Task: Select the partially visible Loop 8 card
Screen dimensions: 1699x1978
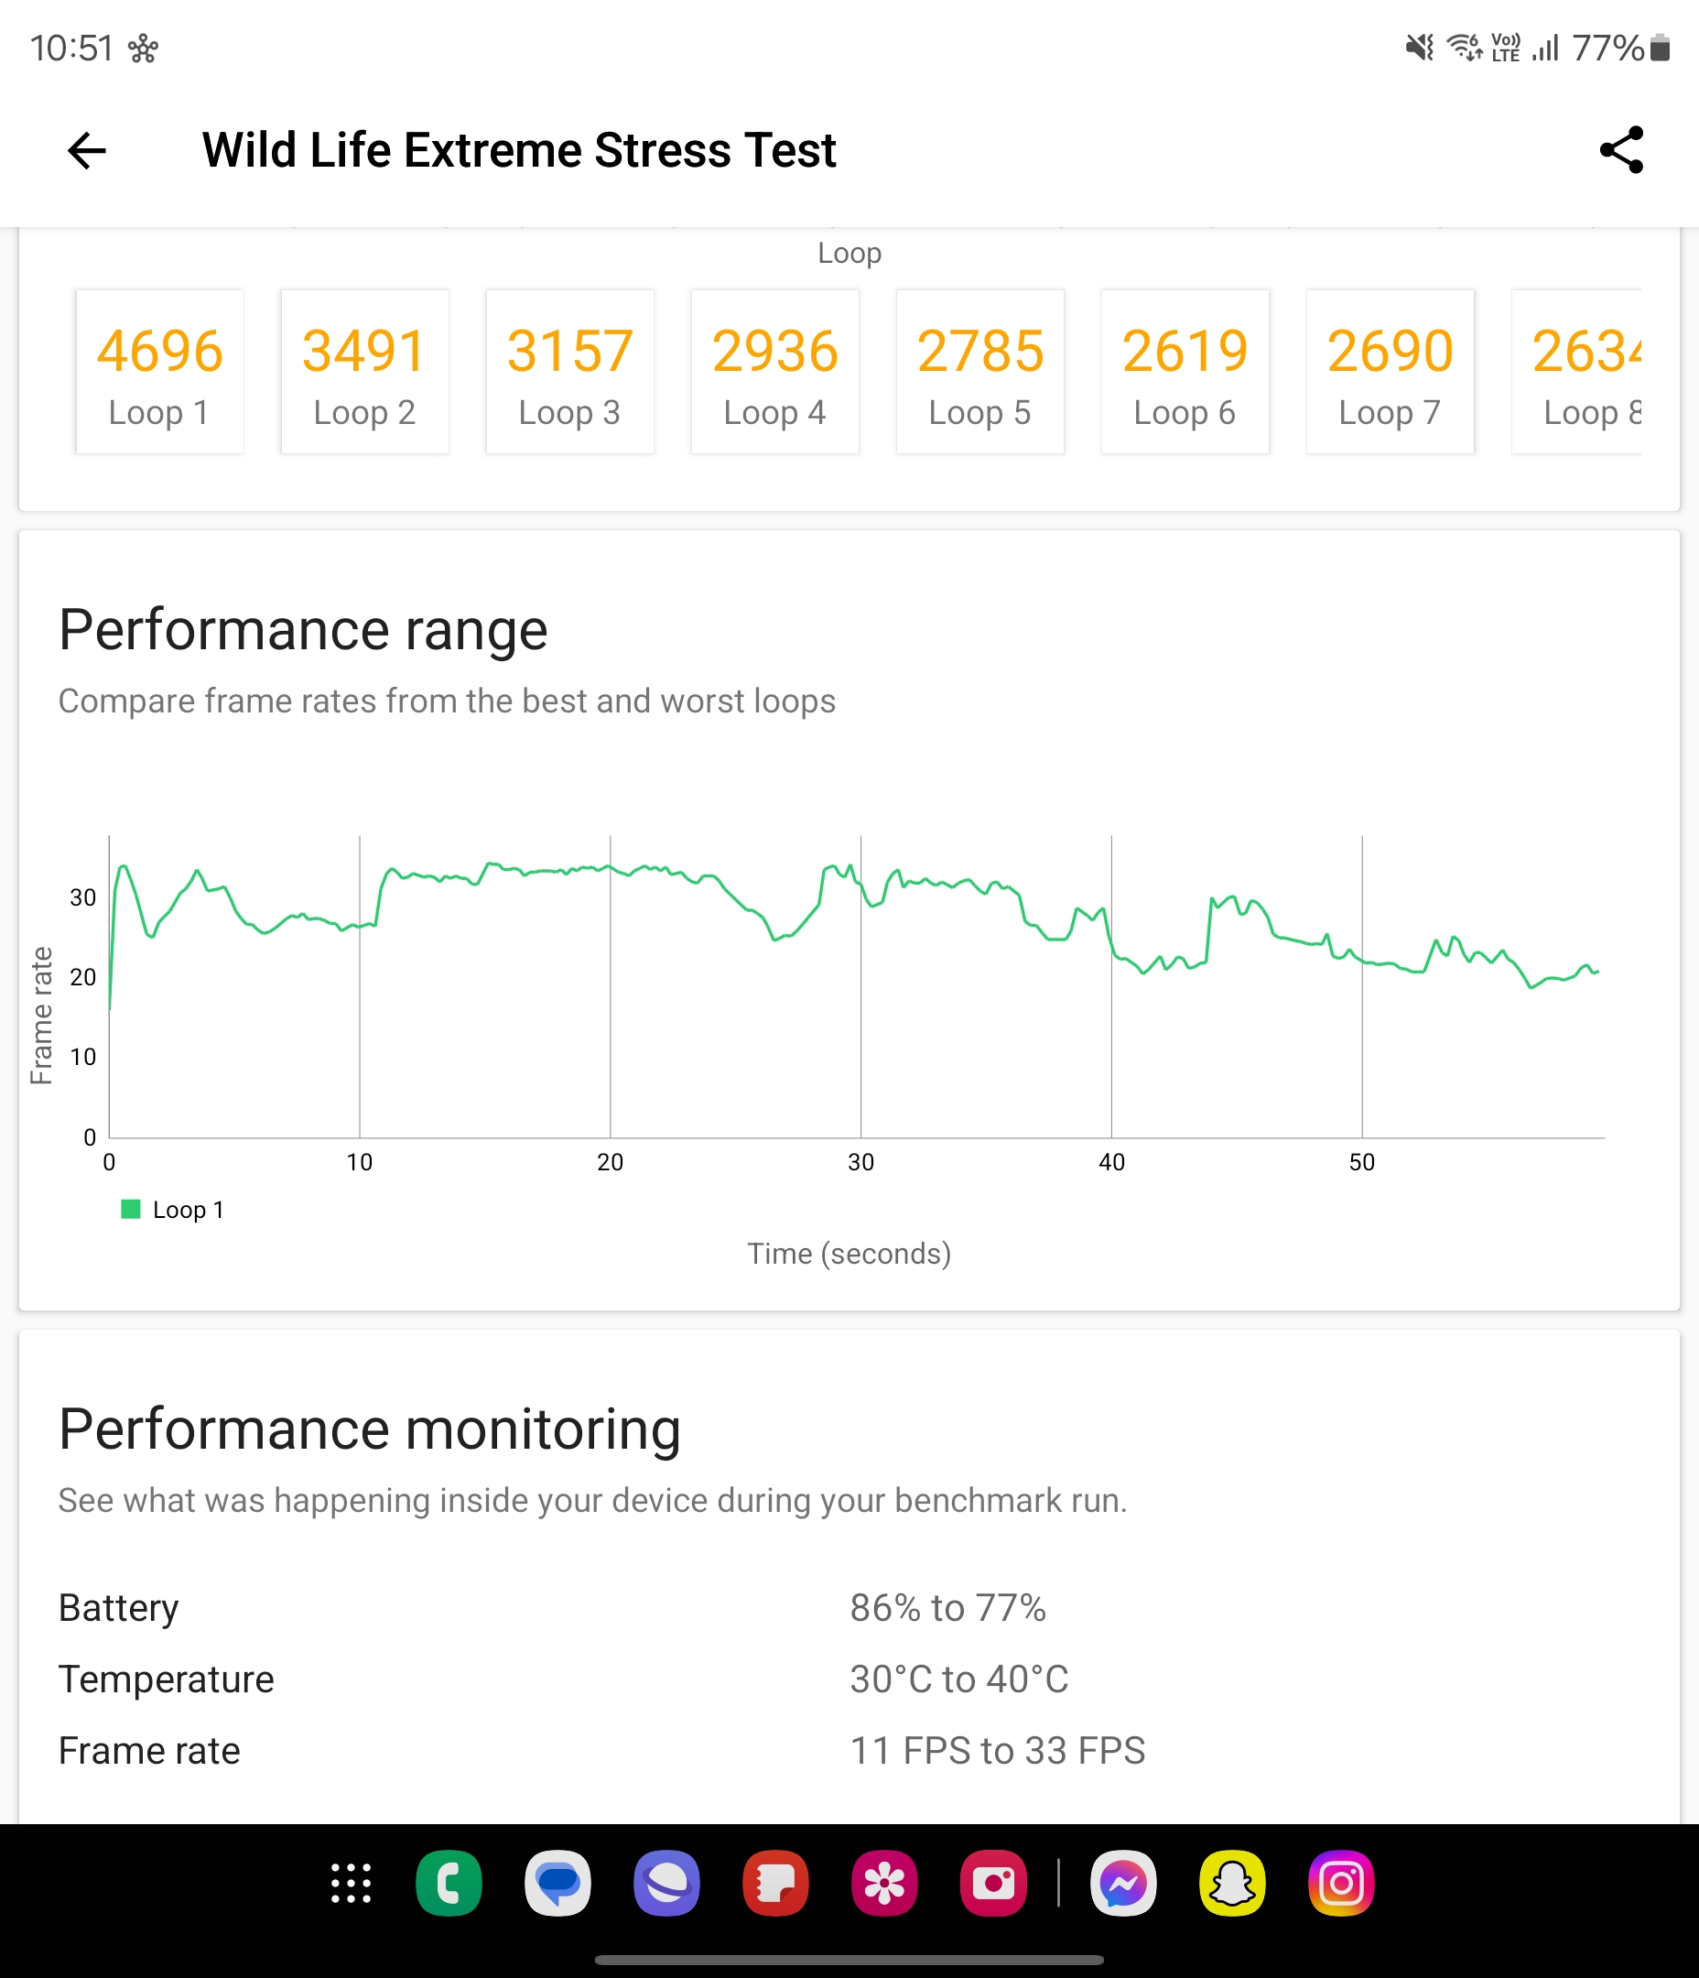Action: tap(1577, 372)
